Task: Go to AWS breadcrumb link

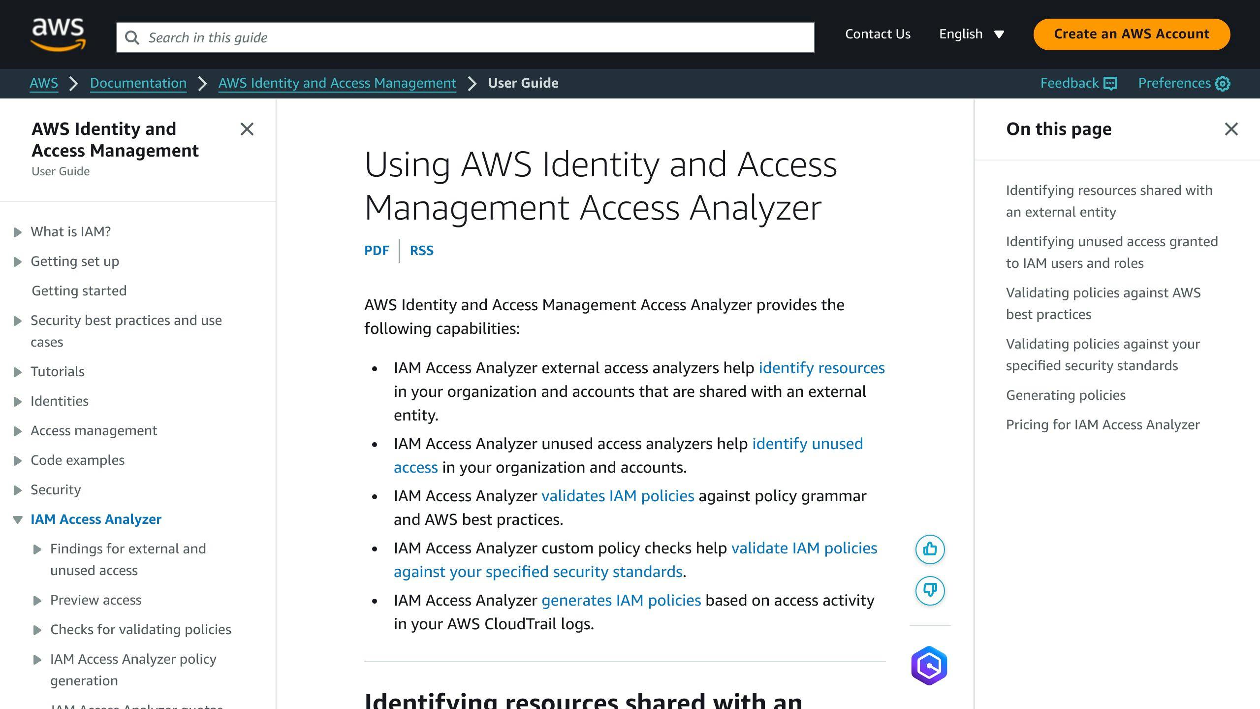Action: 44,83
